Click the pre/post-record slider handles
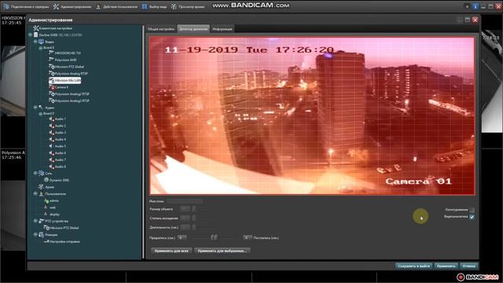 [x=214, y=237]
